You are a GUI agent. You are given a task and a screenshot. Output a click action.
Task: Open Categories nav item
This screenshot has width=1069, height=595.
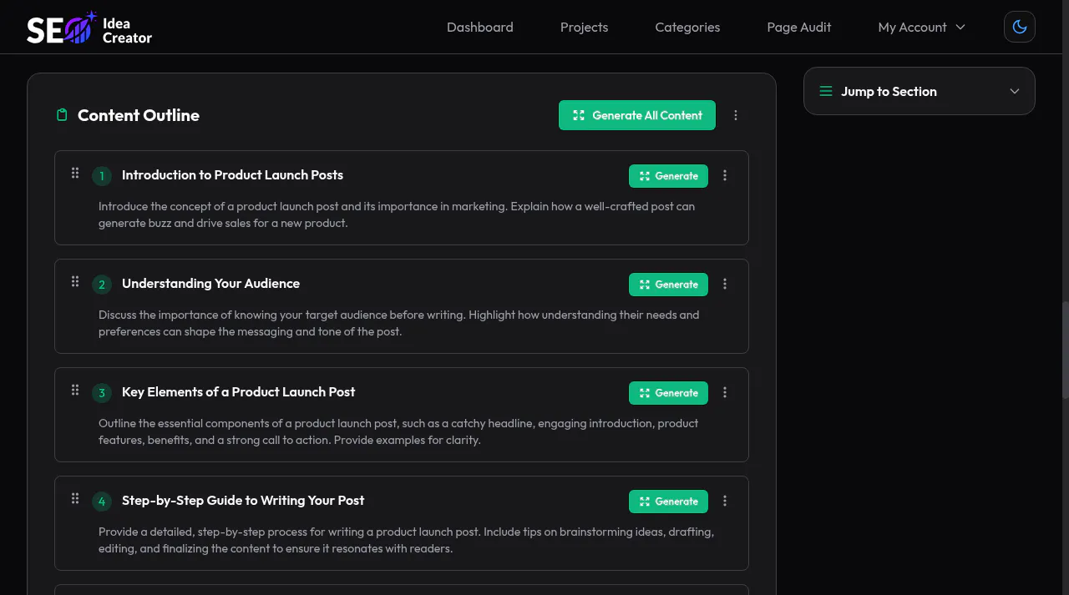pos(687,27)
